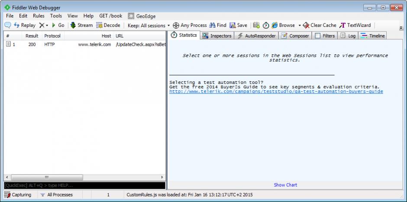407x202 pixels.
Task: Open the telerik buyers guide link
Action: [x=276, y=92]
